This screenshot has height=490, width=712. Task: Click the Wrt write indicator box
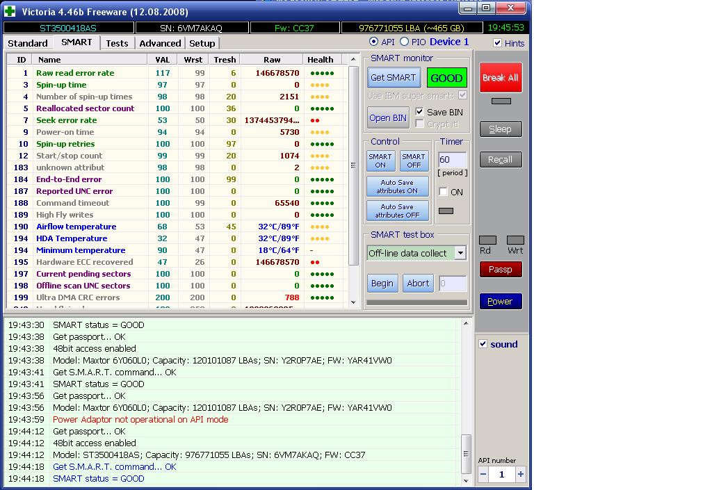coord(515,240)
